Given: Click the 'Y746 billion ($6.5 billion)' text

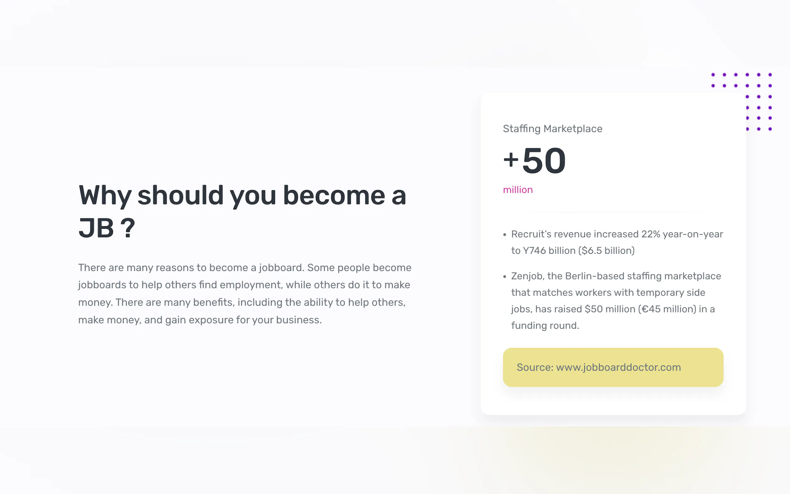Looking at the screenshot, I should (x=579, y=251).
